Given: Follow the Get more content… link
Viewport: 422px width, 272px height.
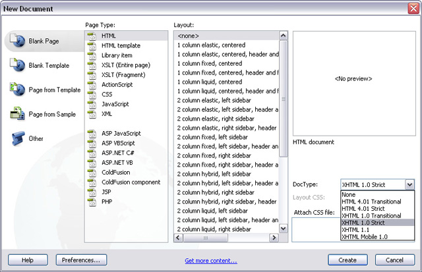Looking at the screenshot, I should [x=211, y=260].
